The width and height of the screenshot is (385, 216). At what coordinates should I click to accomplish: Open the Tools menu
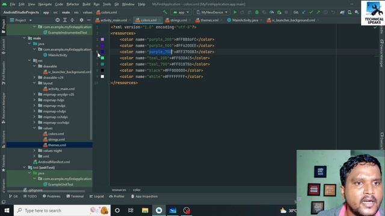click(x=107, y=4)
